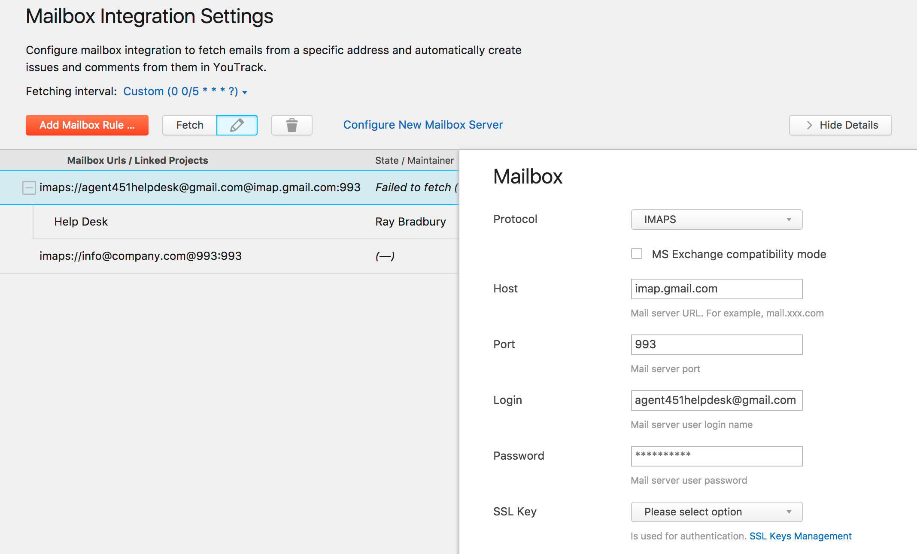Click the Host input field
917x554 pixels.
pyautogui.click(x=716, y=289)
